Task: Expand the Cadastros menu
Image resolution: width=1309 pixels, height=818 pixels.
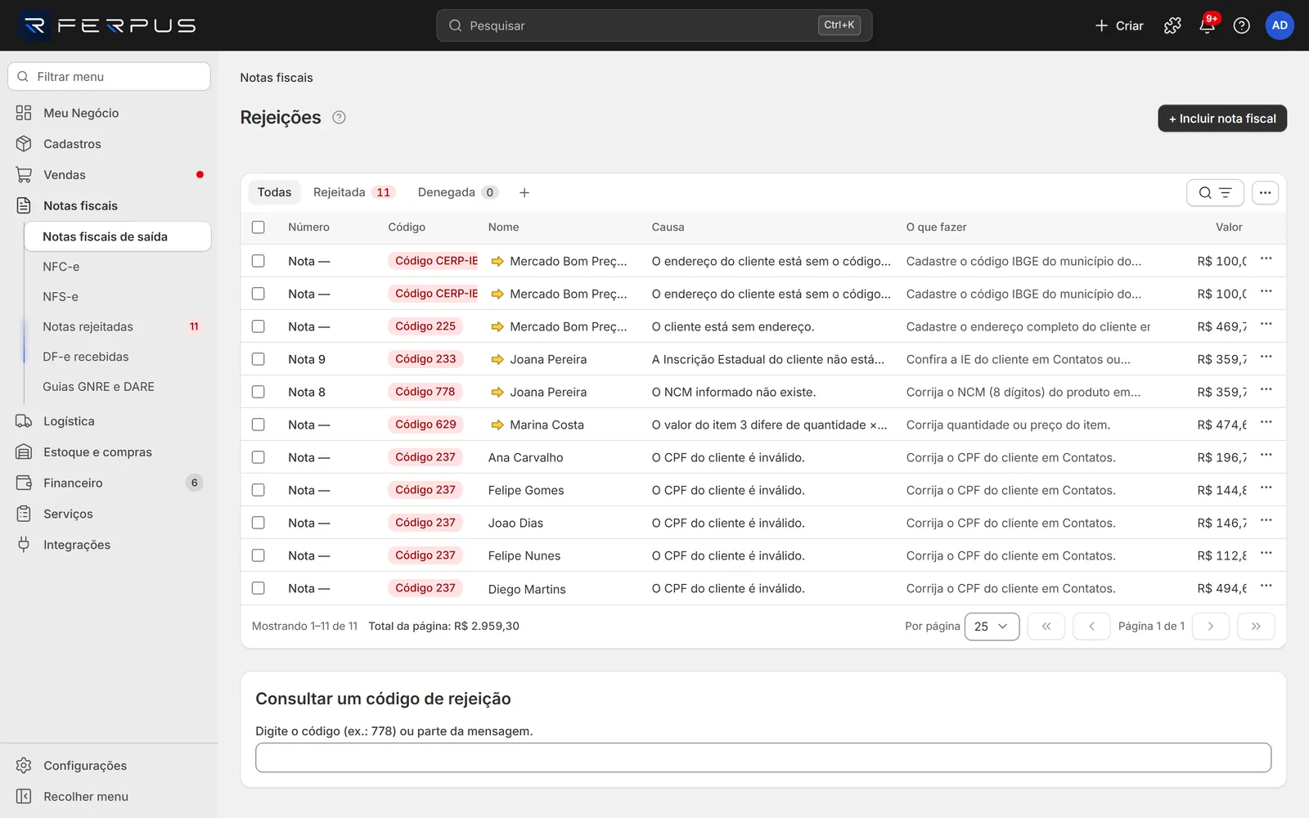Action: click(x=109, y=144)
